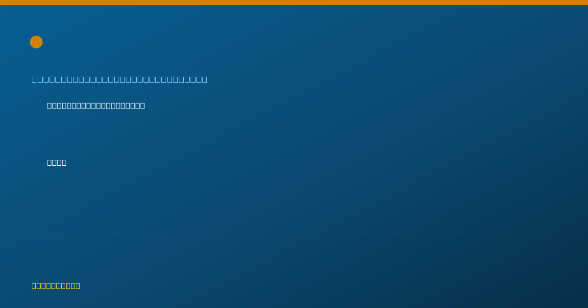Click the last character of the yellow footer text
The image size is (588, 308).
point(78,286)
